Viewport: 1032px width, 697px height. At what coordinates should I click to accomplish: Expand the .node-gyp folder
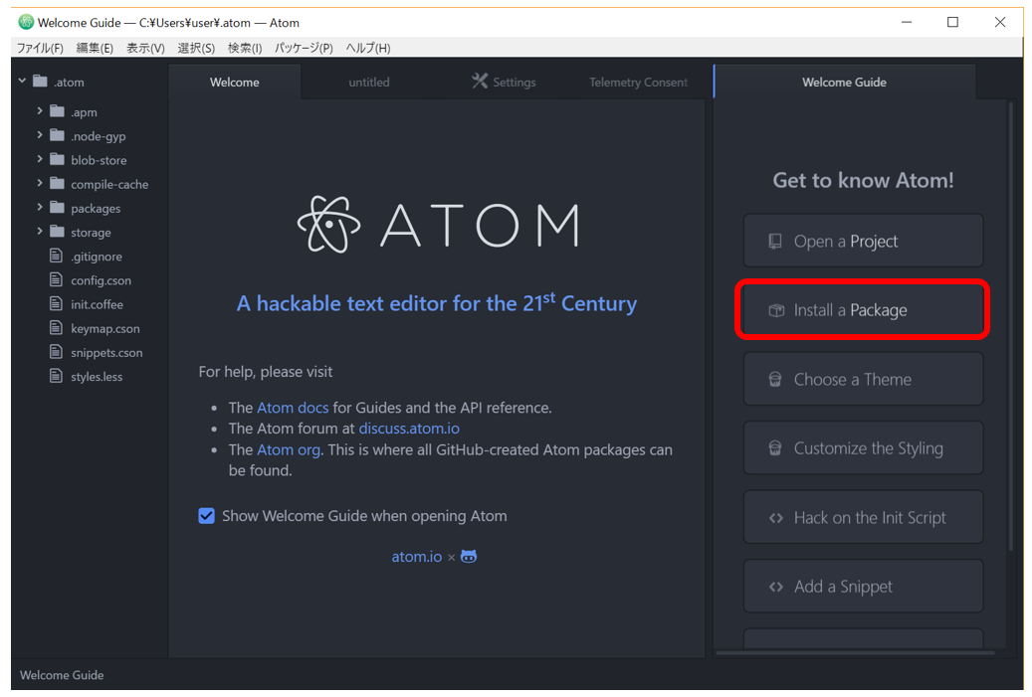[x=40, y=135]
